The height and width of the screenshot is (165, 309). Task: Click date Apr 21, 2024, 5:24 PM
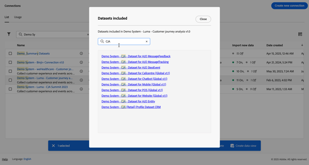click(x=280, y=63)
